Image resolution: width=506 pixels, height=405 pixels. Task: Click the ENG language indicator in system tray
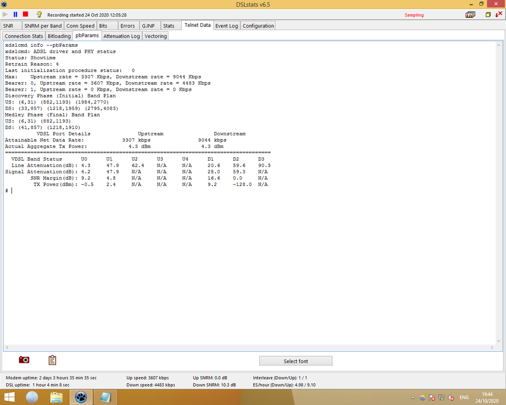click(x=464, y=397)
